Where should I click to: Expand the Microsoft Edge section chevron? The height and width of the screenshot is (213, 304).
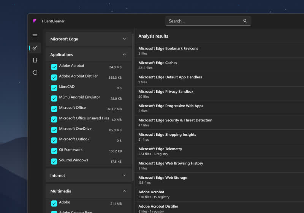click(x=124, y=39)
